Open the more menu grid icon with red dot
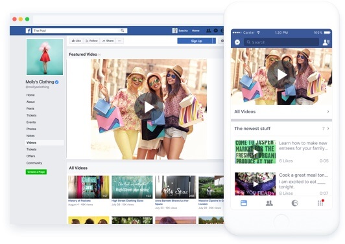 320,203
